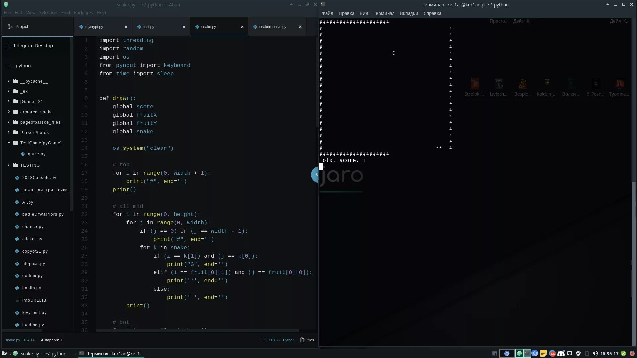The height and width of the screenshot is (358, 637).
Task: Open mycrypt.py tab
Action: tap(94, 26)
